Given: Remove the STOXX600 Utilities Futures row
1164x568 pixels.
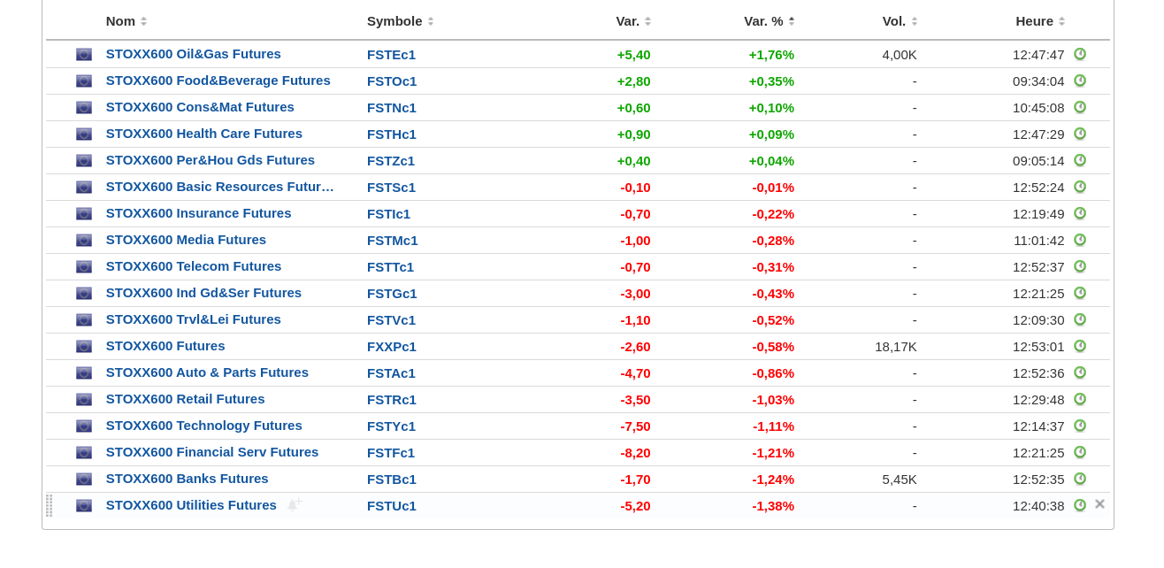Looking at the screenshot, I should [1099, 504].
